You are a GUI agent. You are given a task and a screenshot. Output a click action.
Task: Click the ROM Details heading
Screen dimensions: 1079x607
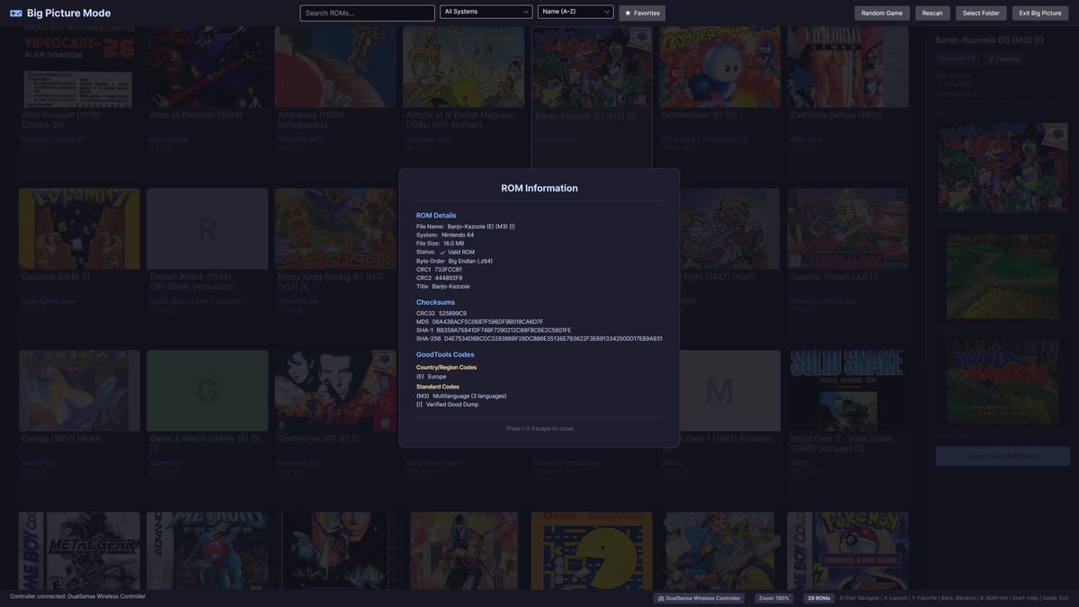(x=436, y=216)
